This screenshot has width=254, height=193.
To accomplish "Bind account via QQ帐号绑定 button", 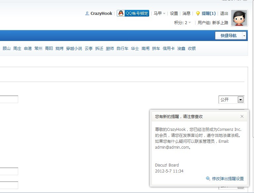I will pos(133,13).
